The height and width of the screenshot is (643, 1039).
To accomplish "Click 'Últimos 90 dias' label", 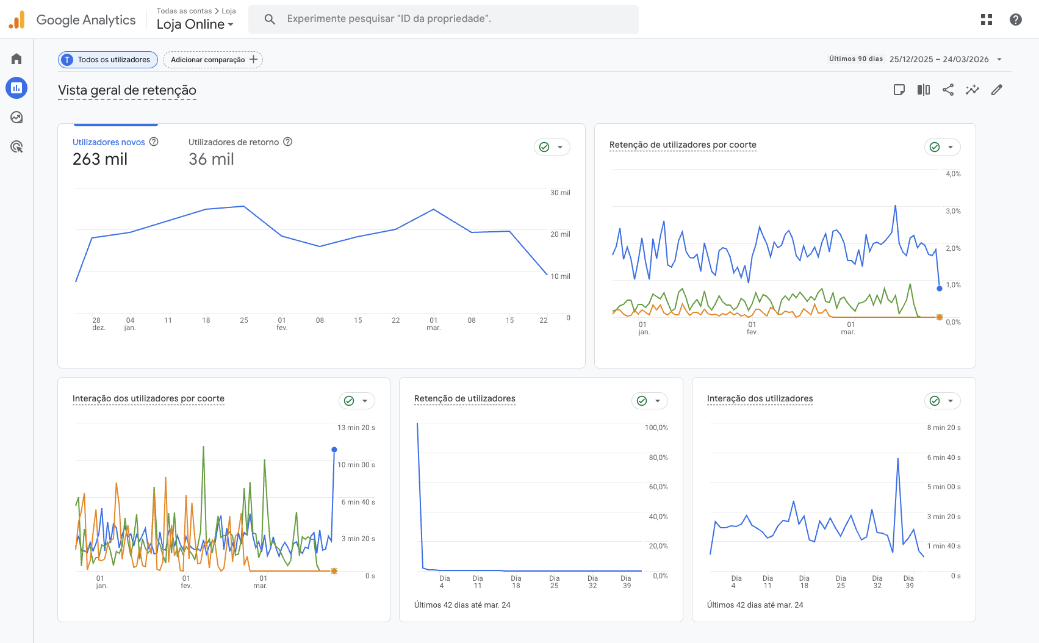I will pyautogui.click(x=856, y=59).
